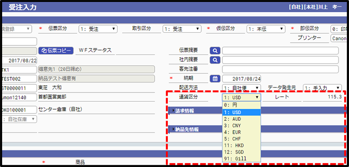Click the 納品テスト得意有 name field
349x167 pixels.
[96, 78]
